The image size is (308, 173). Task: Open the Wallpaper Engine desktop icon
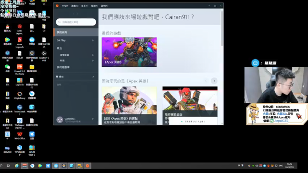pos(20,124)
